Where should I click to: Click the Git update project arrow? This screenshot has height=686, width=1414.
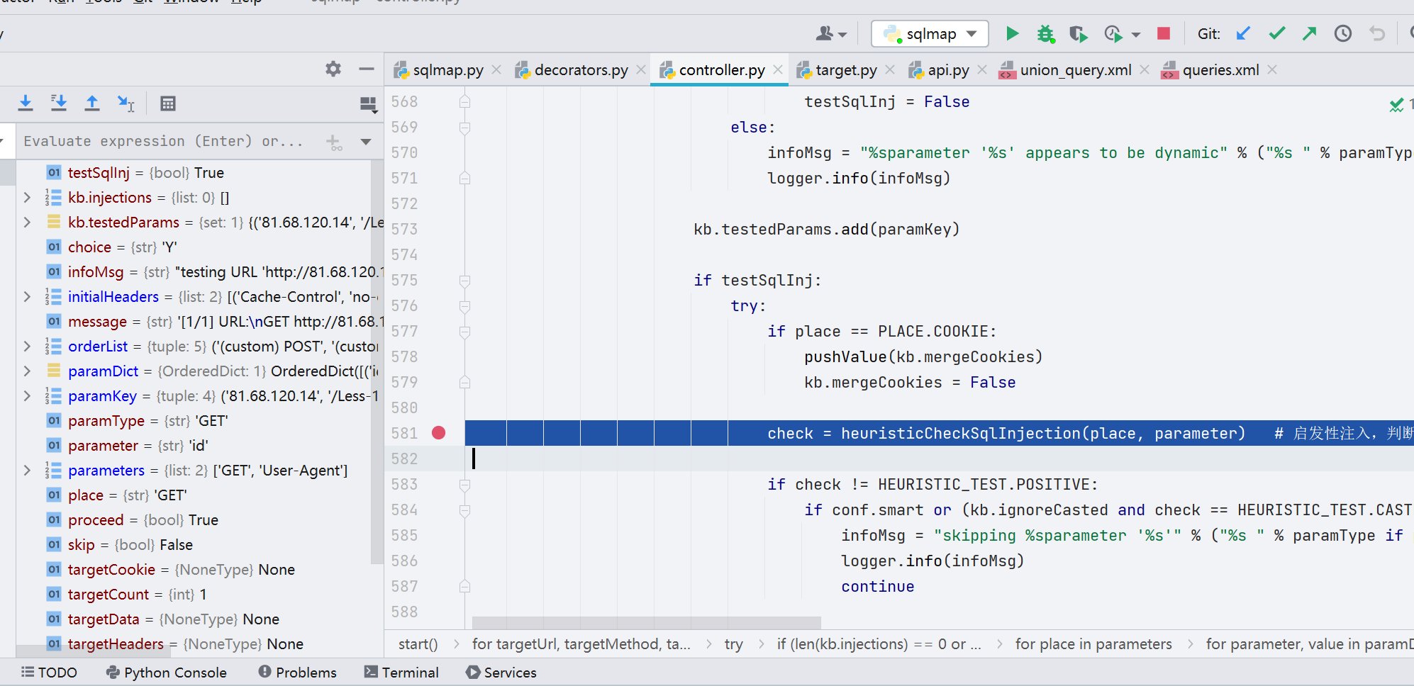(1243, 33)
